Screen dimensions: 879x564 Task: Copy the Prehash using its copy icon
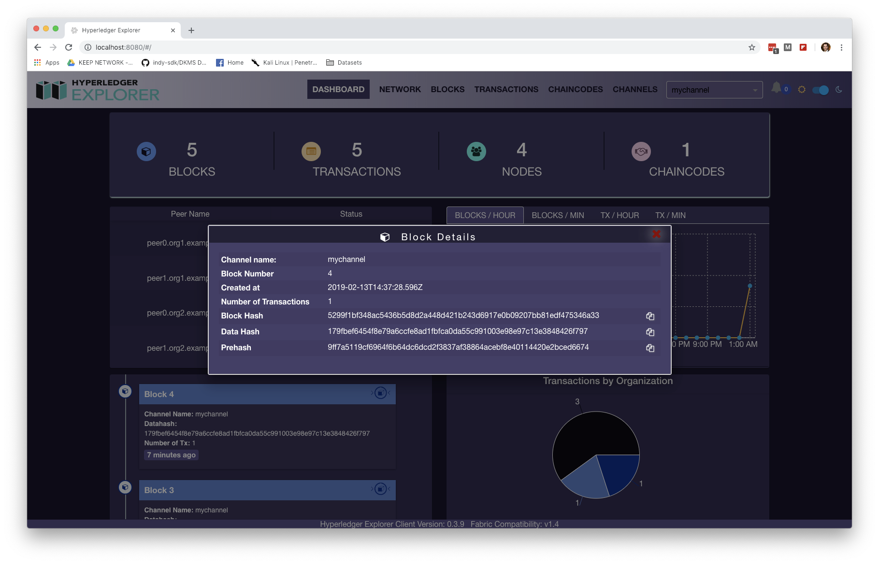point(650,348)
